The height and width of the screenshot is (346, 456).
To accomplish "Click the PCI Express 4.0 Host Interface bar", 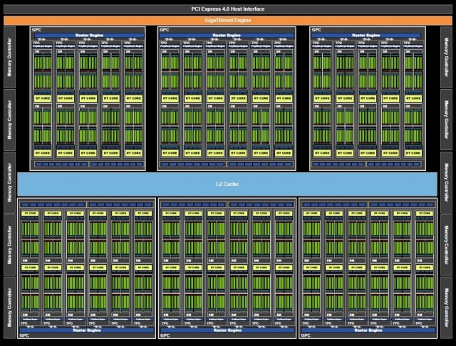I will tap(228, 9).
